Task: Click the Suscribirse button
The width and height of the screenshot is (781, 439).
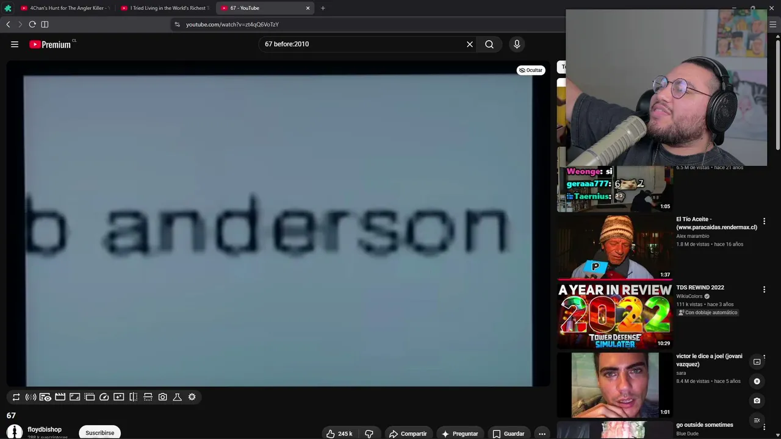Action: pos(100,433)
